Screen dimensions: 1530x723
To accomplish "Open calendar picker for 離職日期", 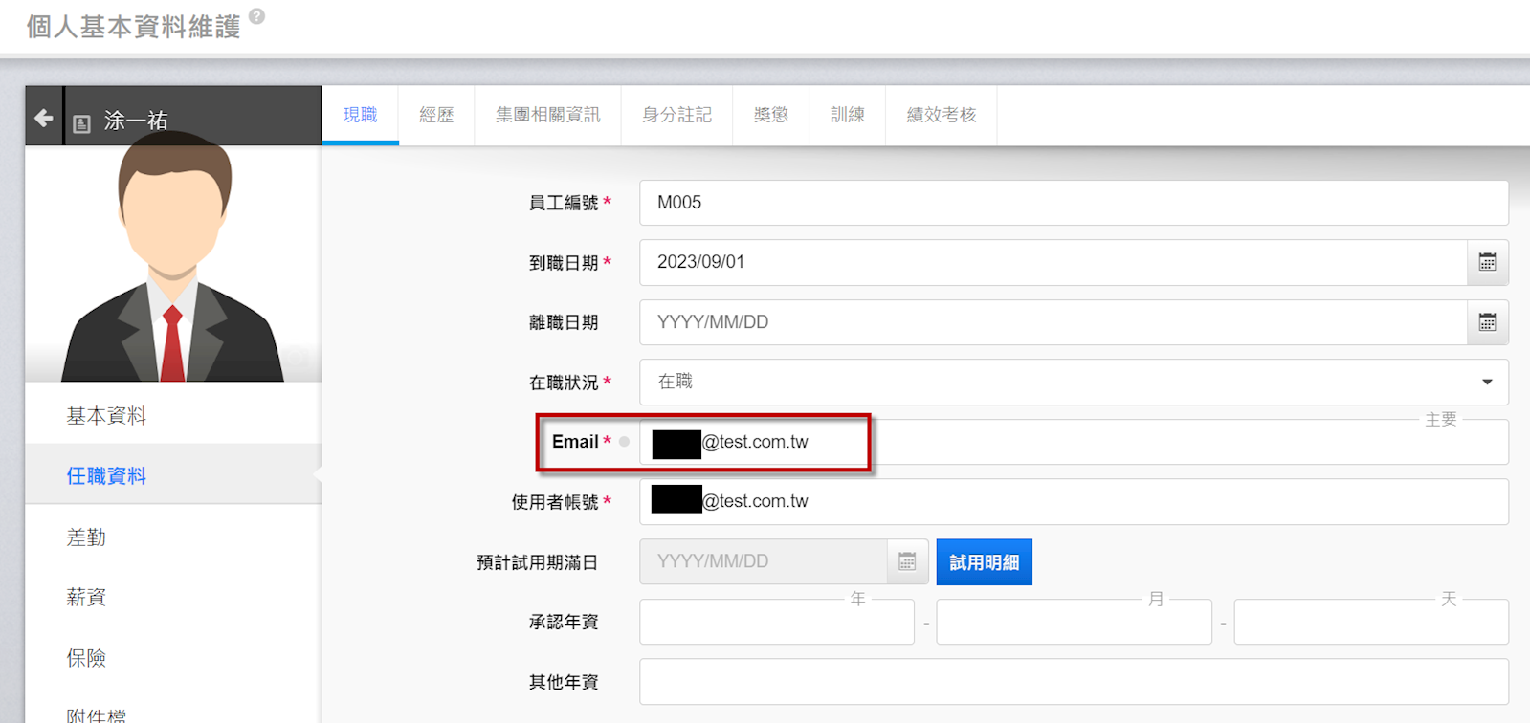I will (x=1487, y=322).
